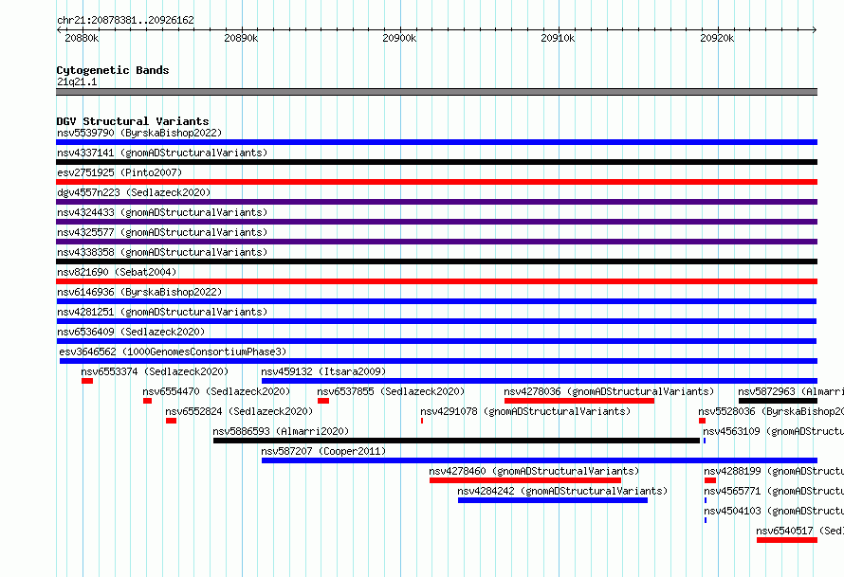Click the black bar under nsv4338358
This screenshot has height=577, width=844.
[x=436, y=261]
